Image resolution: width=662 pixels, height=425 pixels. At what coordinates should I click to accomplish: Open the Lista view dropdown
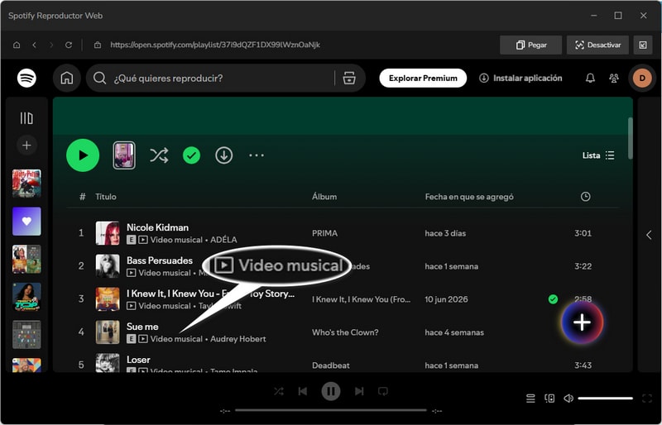pos(598,155)
